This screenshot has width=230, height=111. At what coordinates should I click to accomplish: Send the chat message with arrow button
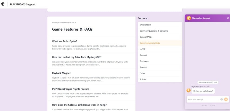226,99
